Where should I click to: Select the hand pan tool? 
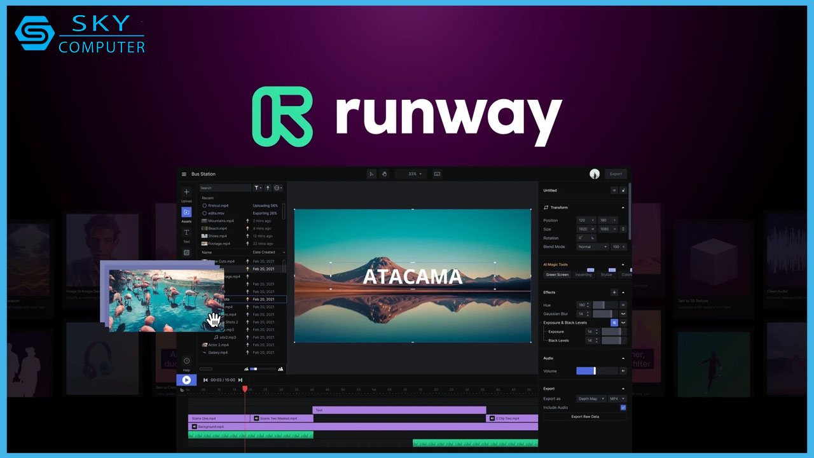(x=385, y=174)
